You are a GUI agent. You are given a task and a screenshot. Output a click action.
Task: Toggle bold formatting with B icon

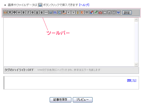[24, 12]
